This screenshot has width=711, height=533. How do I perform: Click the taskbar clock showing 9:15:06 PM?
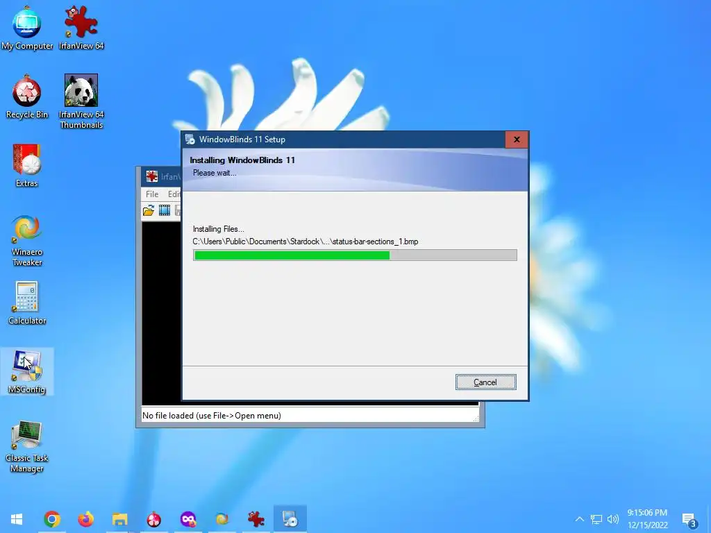click(x=648, y=519)
